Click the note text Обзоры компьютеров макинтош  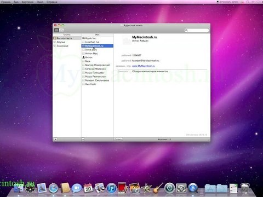tap(150, 71)
